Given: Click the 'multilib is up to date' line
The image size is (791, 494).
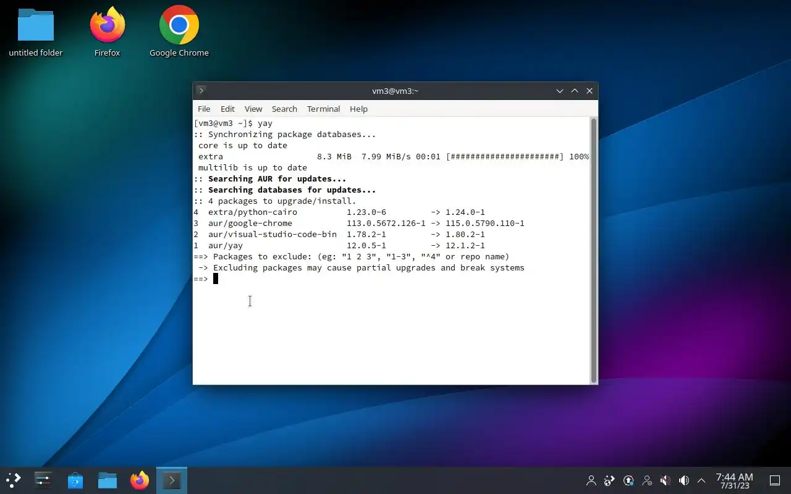Looking at the screenshot, I should (x=252, y=168).
